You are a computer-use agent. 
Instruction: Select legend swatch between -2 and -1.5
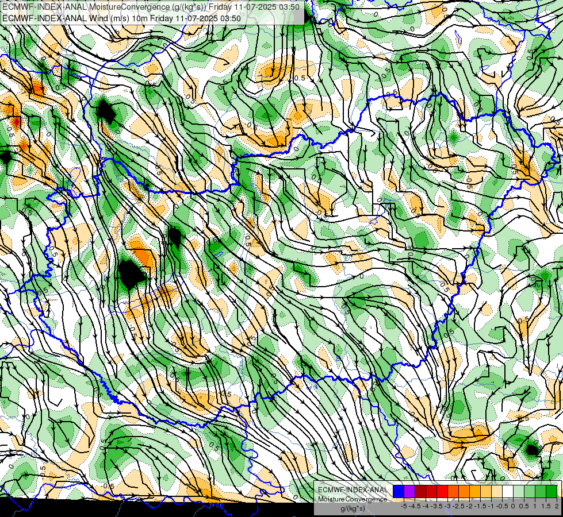[x=475, y=491]
